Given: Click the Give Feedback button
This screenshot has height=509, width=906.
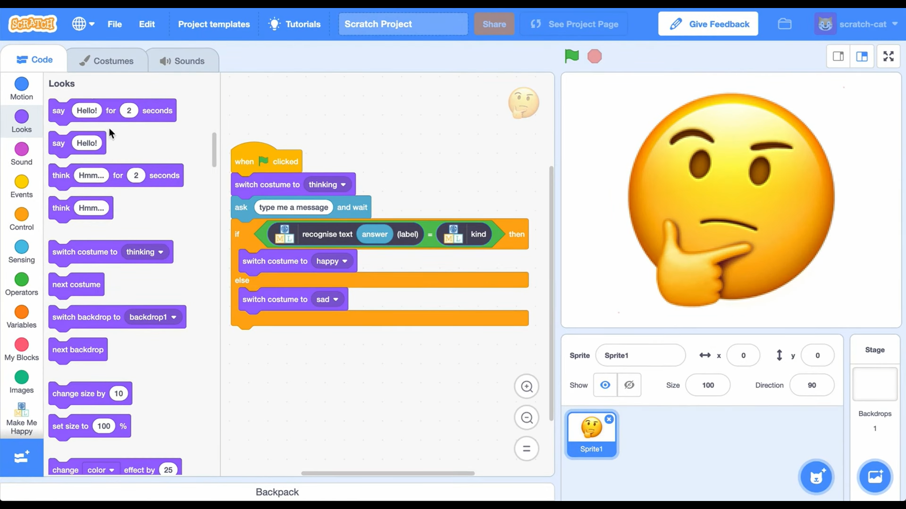Looking at the screenshot, I should point(708,24).
